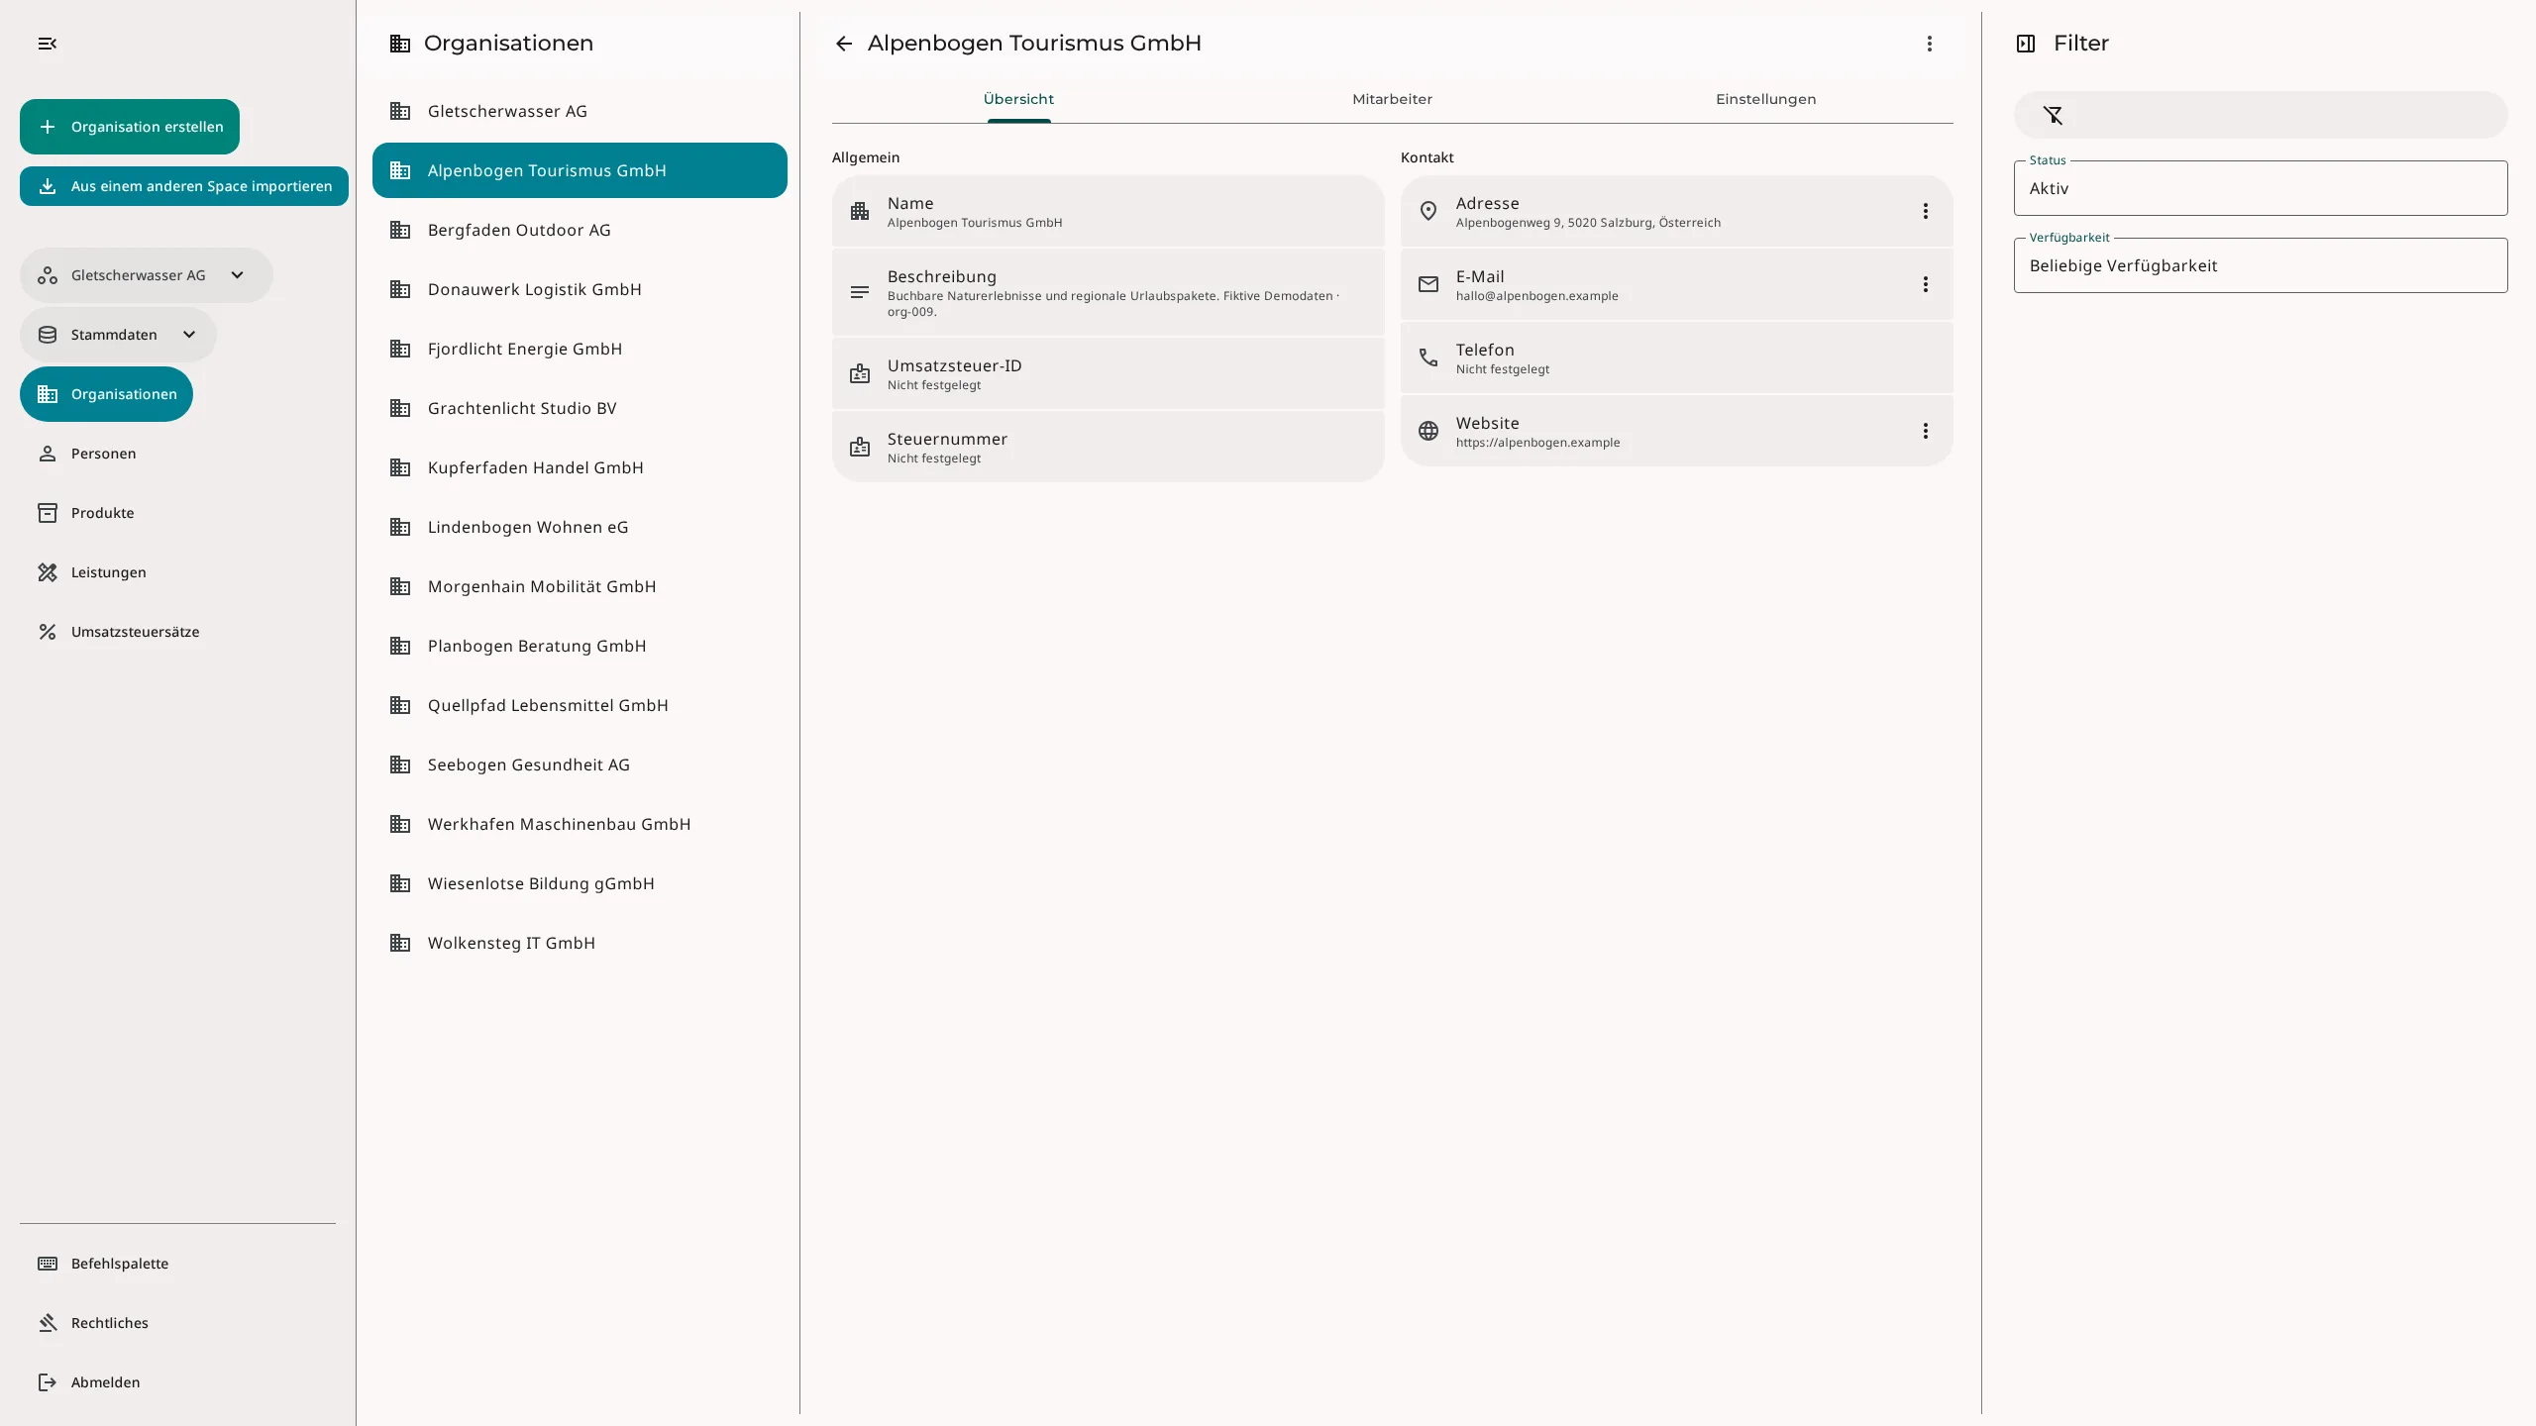Select Bergfaden Outdoor AG in the list
Image resolution: width=2536 pixels, height=1426 pixels.
click(580, 230)
